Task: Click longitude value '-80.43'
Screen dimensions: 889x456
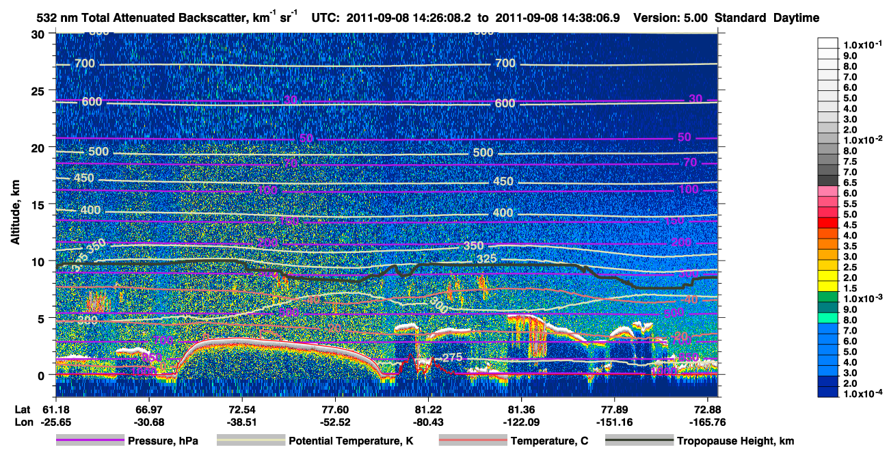Action: (x=428, y=422)
